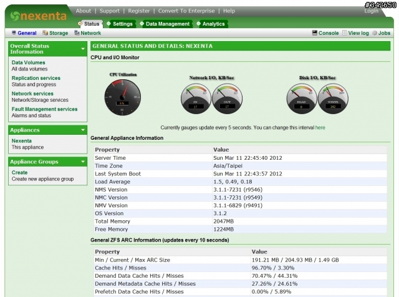The image size is (399, 297).
Task: Click the NMC Version value
Action: [238, 197]
